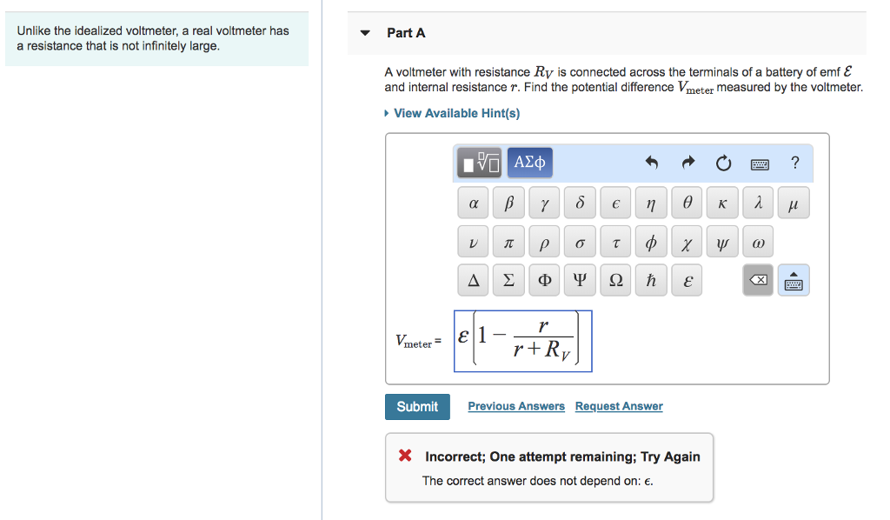
Task: Open keyboard shortcuts icon in toolbar
Action: [x=759, y=163]
